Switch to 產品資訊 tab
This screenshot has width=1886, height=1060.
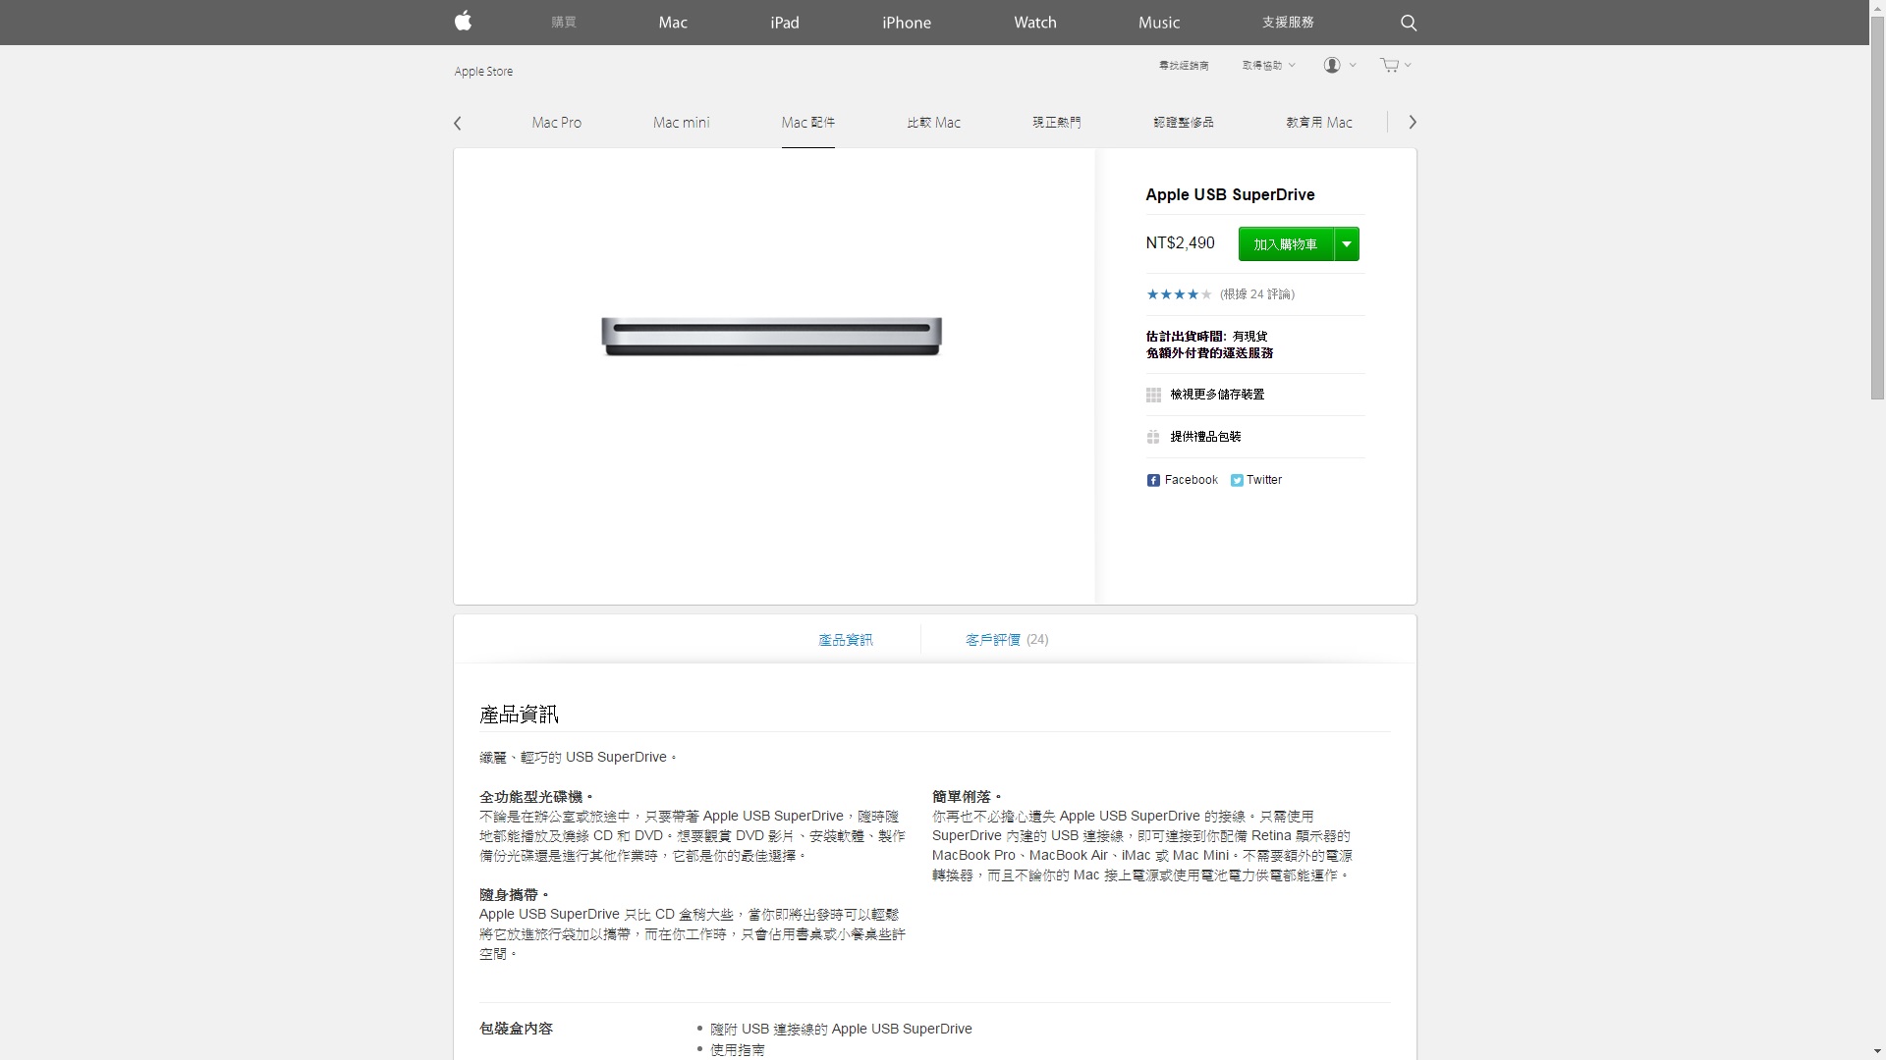[x=846, y=640]
